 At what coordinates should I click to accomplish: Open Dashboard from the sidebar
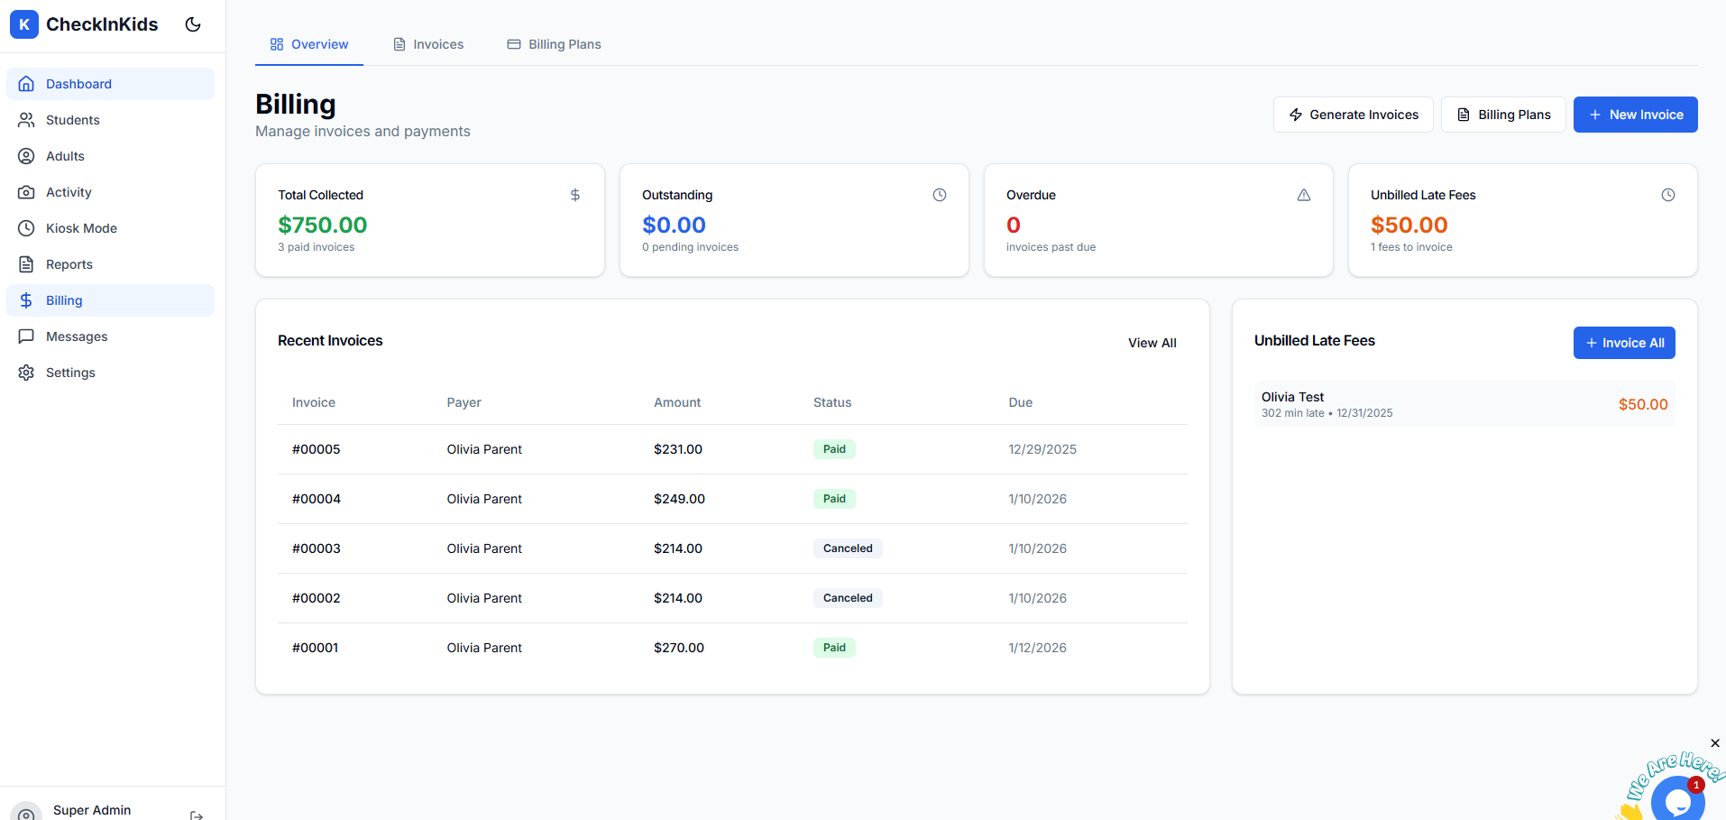point(110,84)
